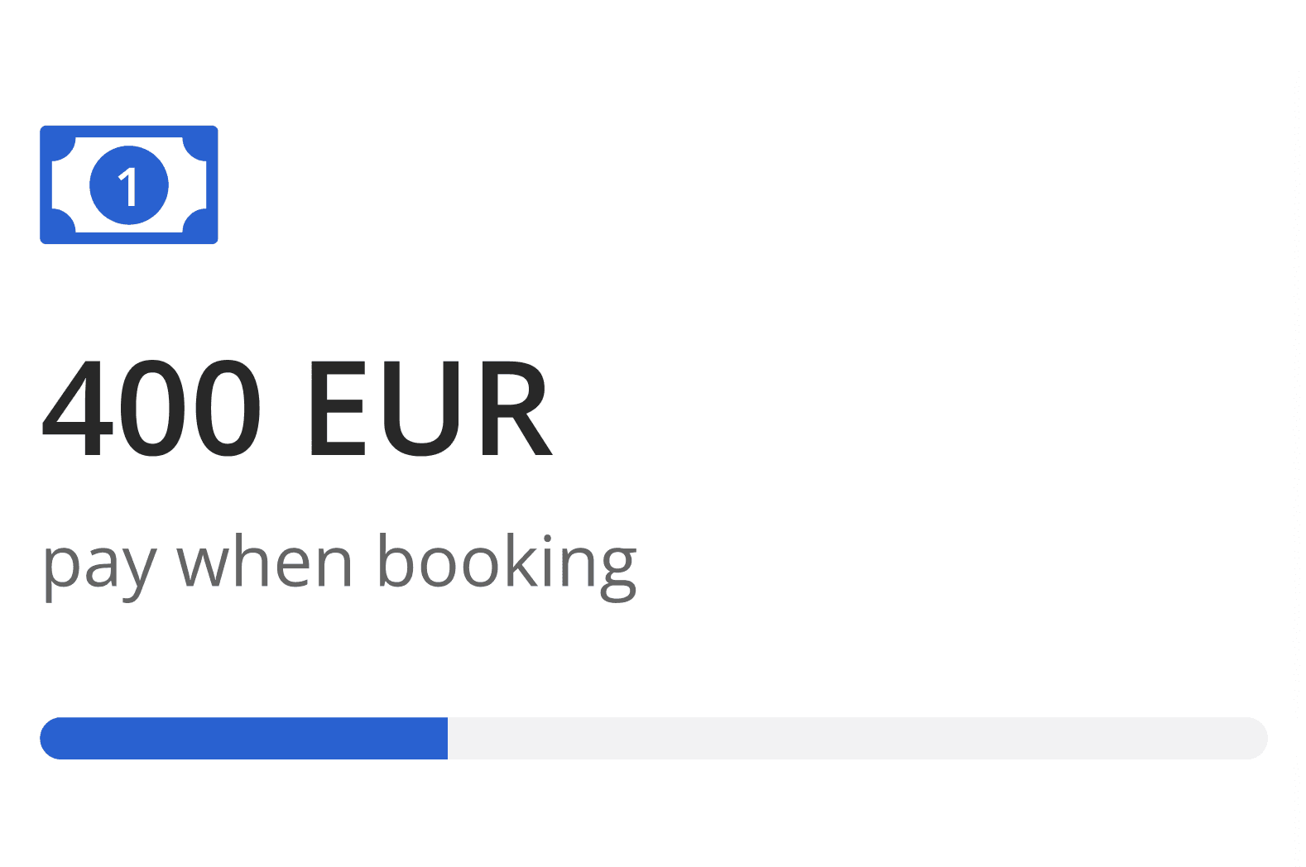Select the EUR currency label
1306x867 pixels.
pyautogui.click(x=432, y=408)
